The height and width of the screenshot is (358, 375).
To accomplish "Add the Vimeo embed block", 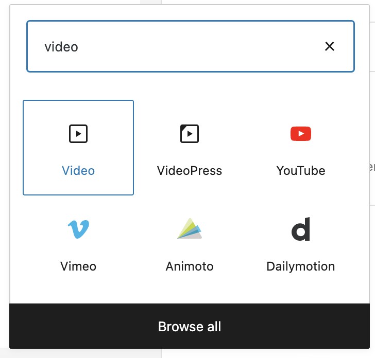I will [78, 243].
